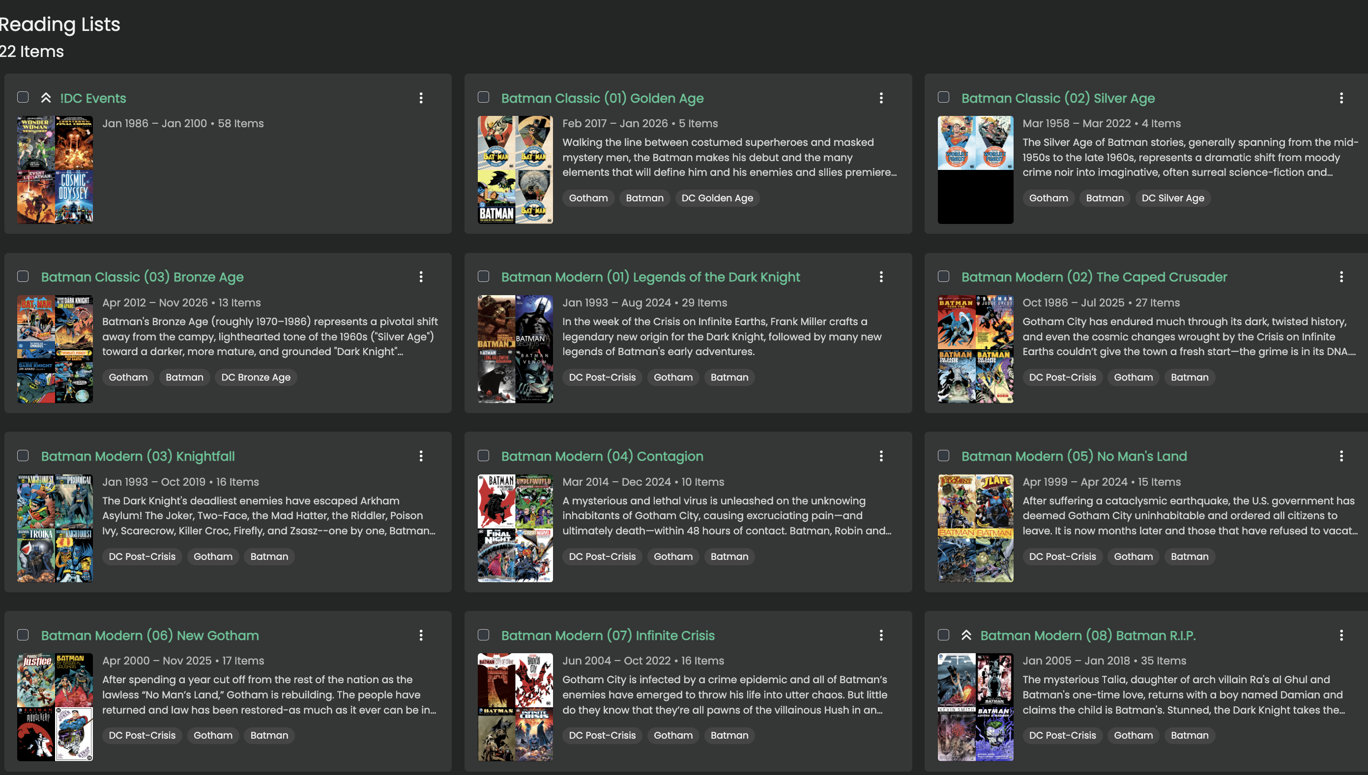Click the DC Golden Age tag chip

click(x=717, y=198)
